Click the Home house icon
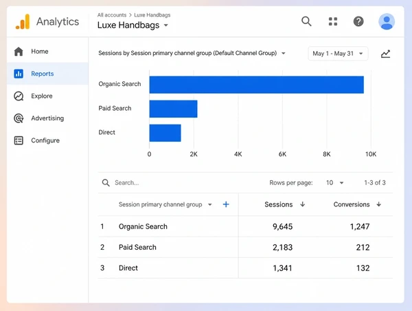 pyautogui.click(x=19, y=52)
